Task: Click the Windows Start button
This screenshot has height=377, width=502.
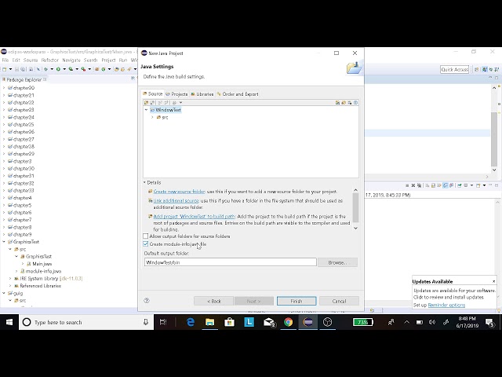Action: (9, 322)
